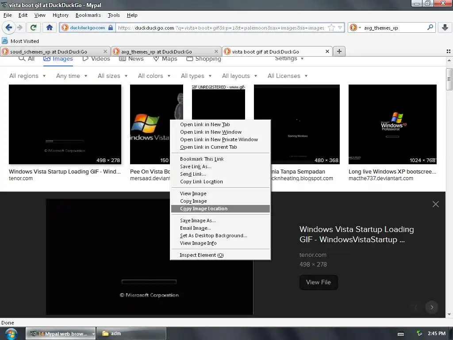Choose Set As Desktop Background...
Viewport: 453px width, 340px height.
coord(220,236)
